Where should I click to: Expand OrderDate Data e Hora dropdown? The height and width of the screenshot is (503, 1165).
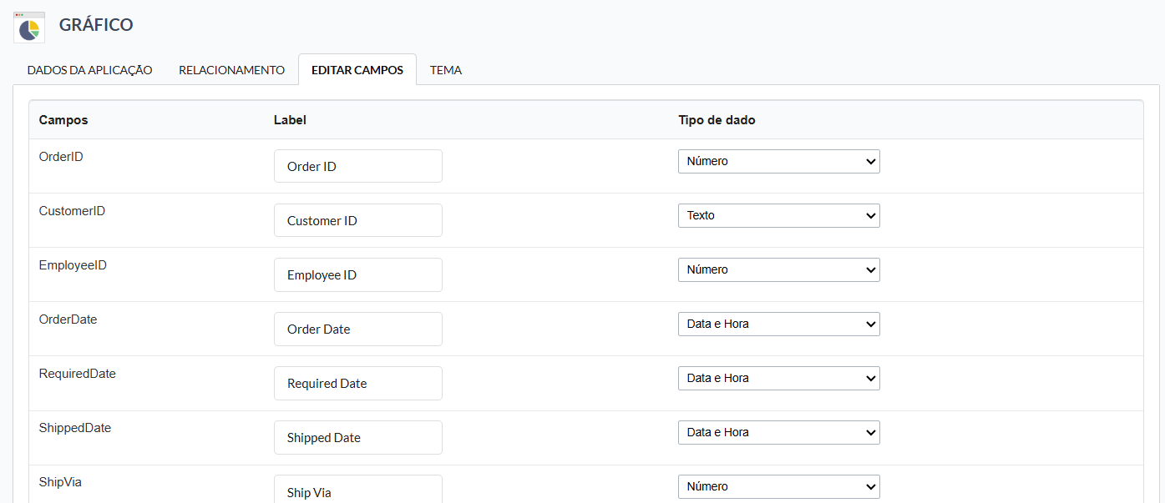click(x=778, y=324)
